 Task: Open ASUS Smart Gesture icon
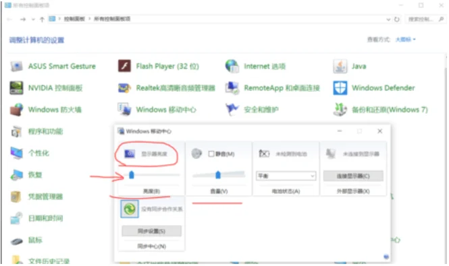coord(16,66)
